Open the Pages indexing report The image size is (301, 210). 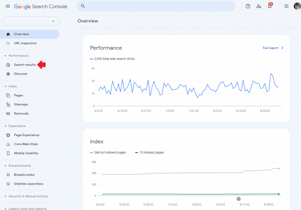point(19,95)
